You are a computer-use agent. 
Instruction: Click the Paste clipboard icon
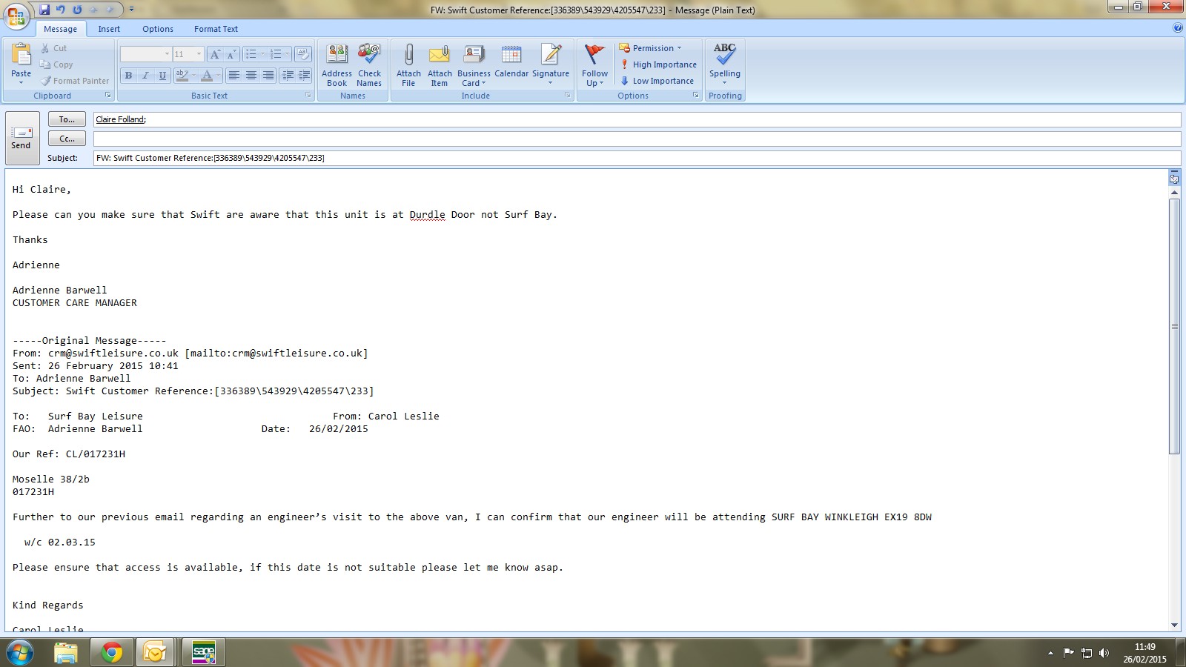(21, 55)
